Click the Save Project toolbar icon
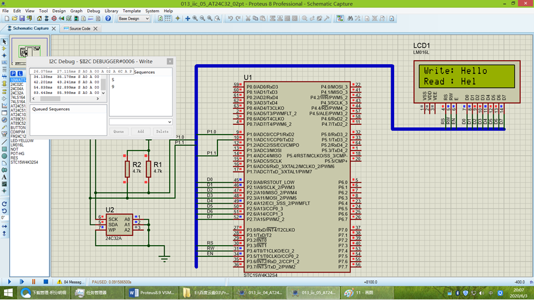The width and height of the screenshot is (534, 300). click(x=22, y=19)
